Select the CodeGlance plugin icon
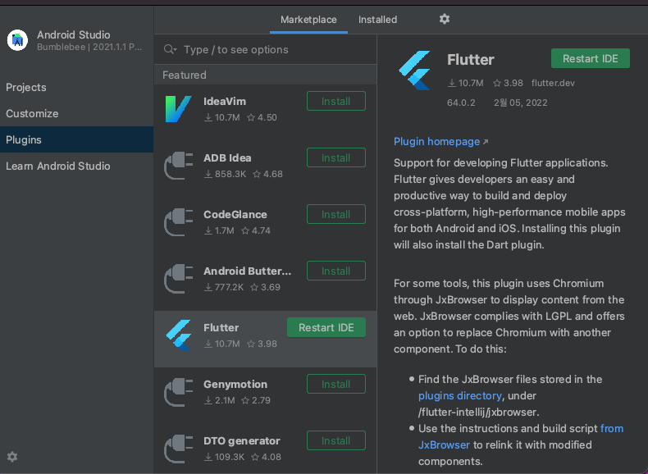The width and height of the screenshot is (648, 474). (x=179, y=222)
